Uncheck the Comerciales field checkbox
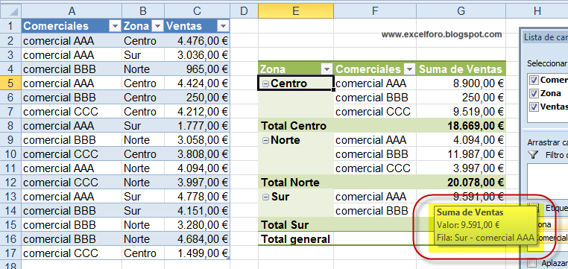 (534, 80)
